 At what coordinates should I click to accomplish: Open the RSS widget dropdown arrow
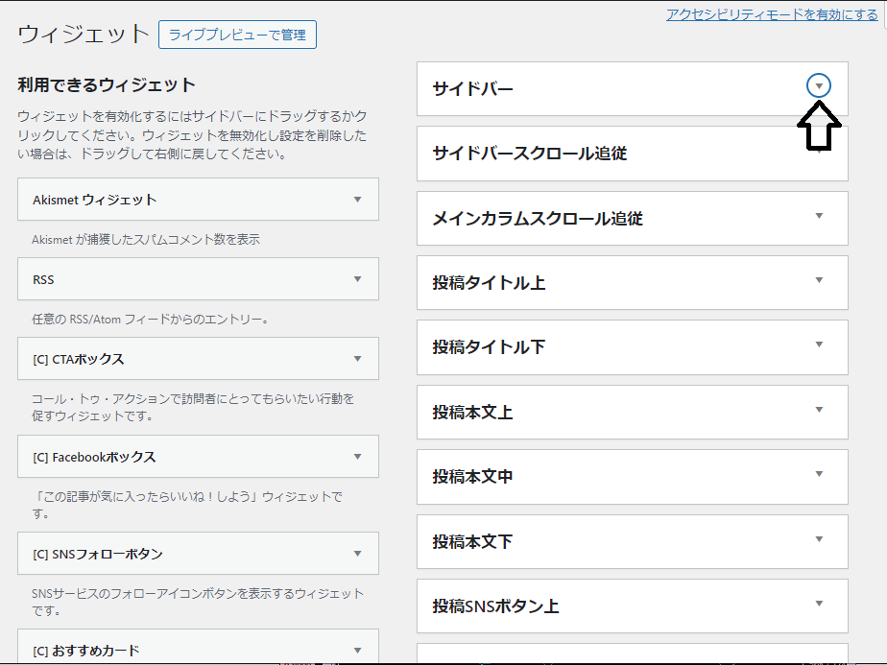click(x=357, y=279)
